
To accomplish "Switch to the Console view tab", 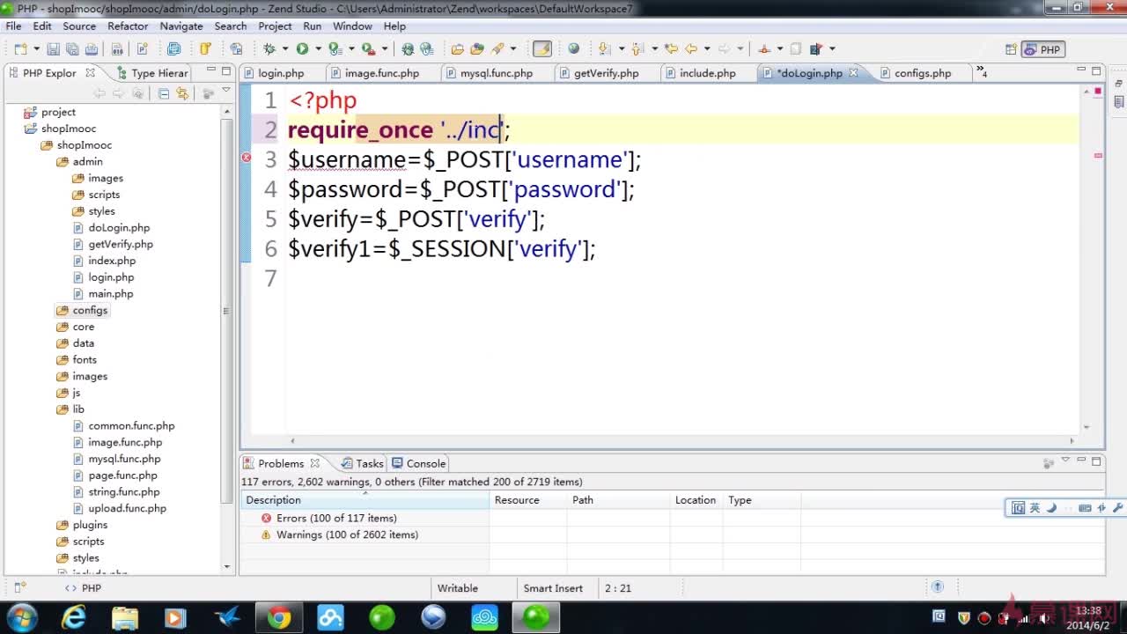I will click(x=419, y=463).
